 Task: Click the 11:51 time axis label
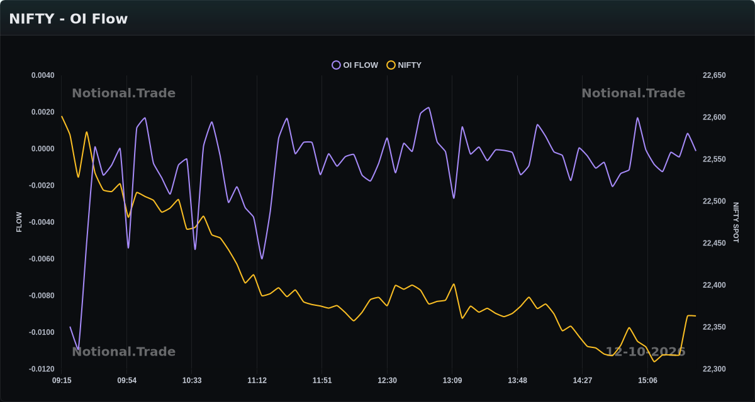pos(322,381)
